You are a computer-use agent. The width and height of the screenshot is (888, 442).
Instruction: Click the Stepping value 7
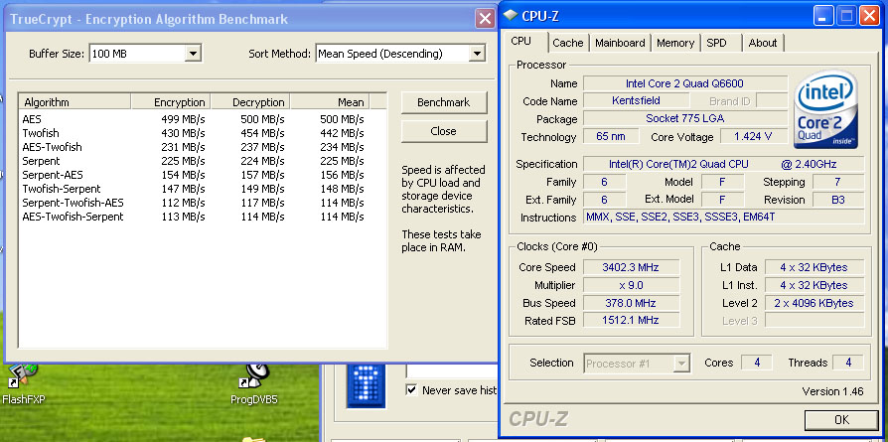click(x=837, y=182)
